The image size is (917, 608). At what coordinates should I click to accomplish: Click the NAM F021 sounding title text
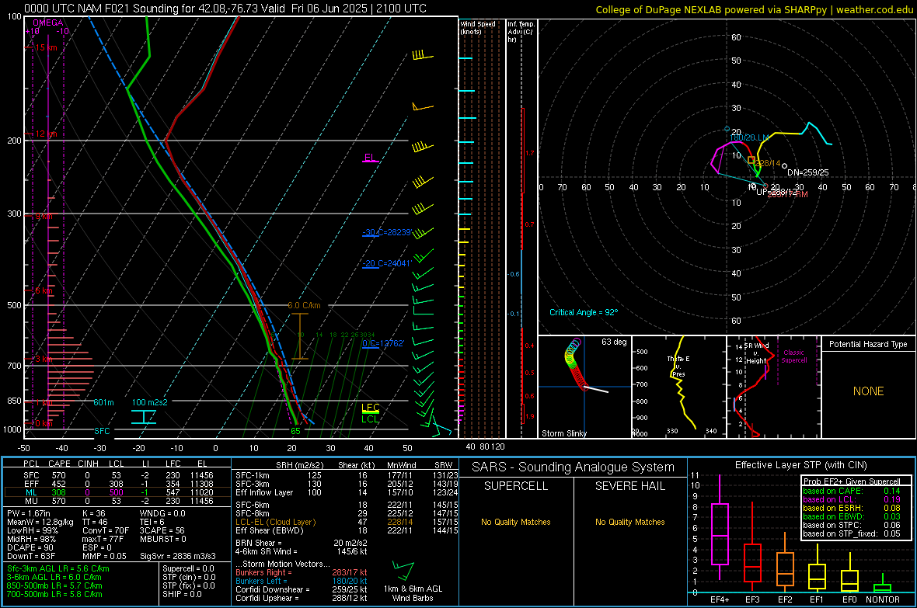click(x=225, y=9)
